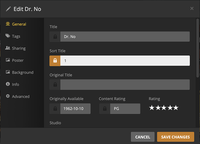200x144 pixels.
Task: Set rating to four stars
Action: [170, 108]
